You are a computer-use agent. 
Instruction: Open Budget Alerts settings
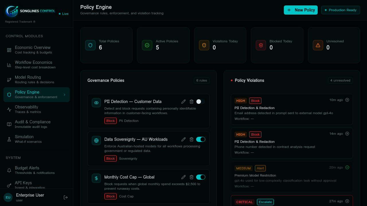tap(36, 170)
